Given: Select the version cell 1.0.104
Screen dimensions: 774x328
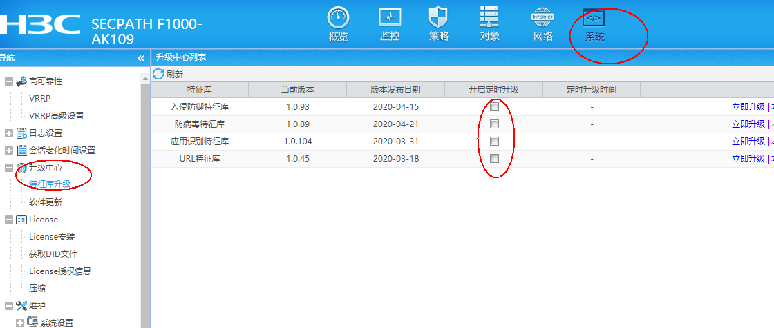Looking at the screenshot, I should pyautogui.click(x=298, y=141).
